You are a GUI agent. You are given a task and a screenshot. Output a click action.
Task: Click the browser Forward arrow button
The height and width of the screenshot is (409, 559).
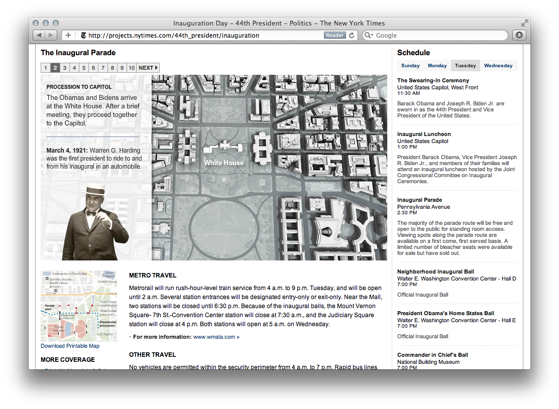tap(51, 35)
